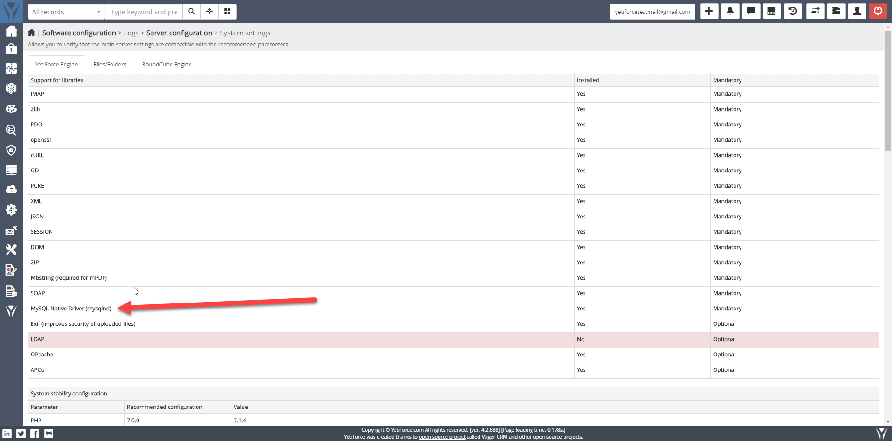Viewport: 892px width, 441px height.
Task: Click the Recommended configuration column header
Action: pos(164,407)
